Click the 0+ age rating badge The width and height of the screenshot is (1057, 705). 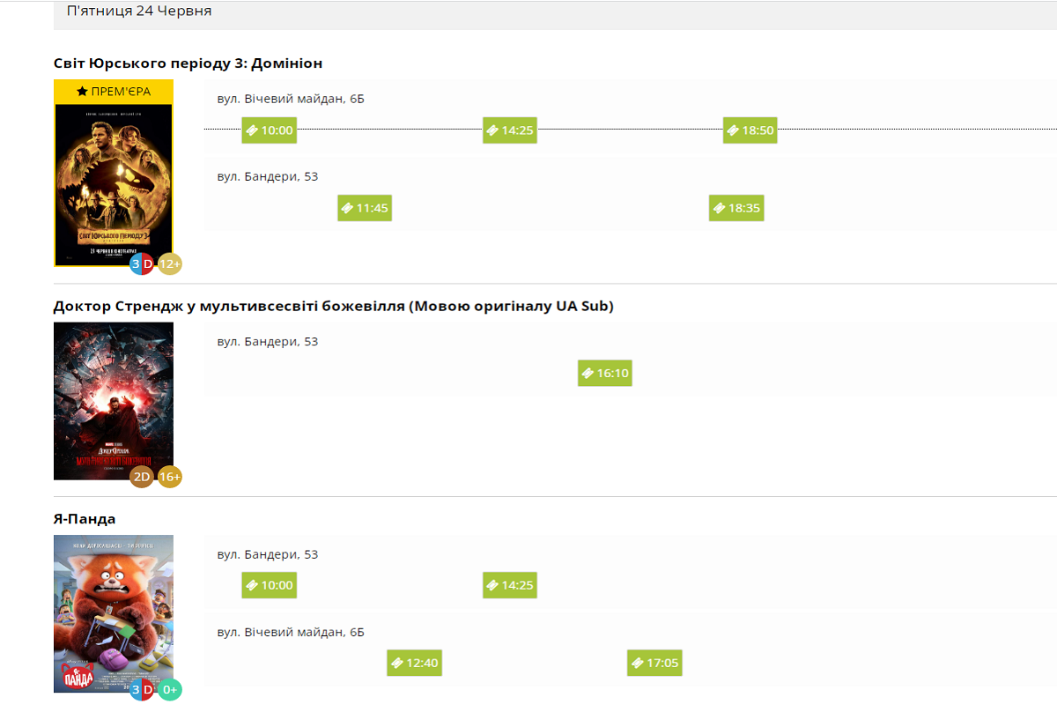170,690
